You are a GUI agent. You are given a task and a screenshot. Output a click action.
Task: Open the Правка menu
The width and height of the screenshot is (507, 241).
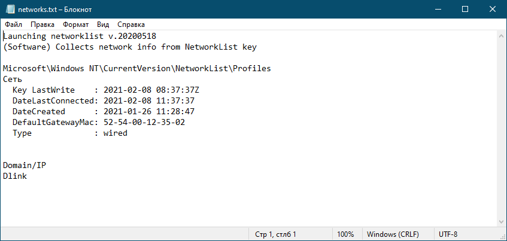(x=42, y=25)
